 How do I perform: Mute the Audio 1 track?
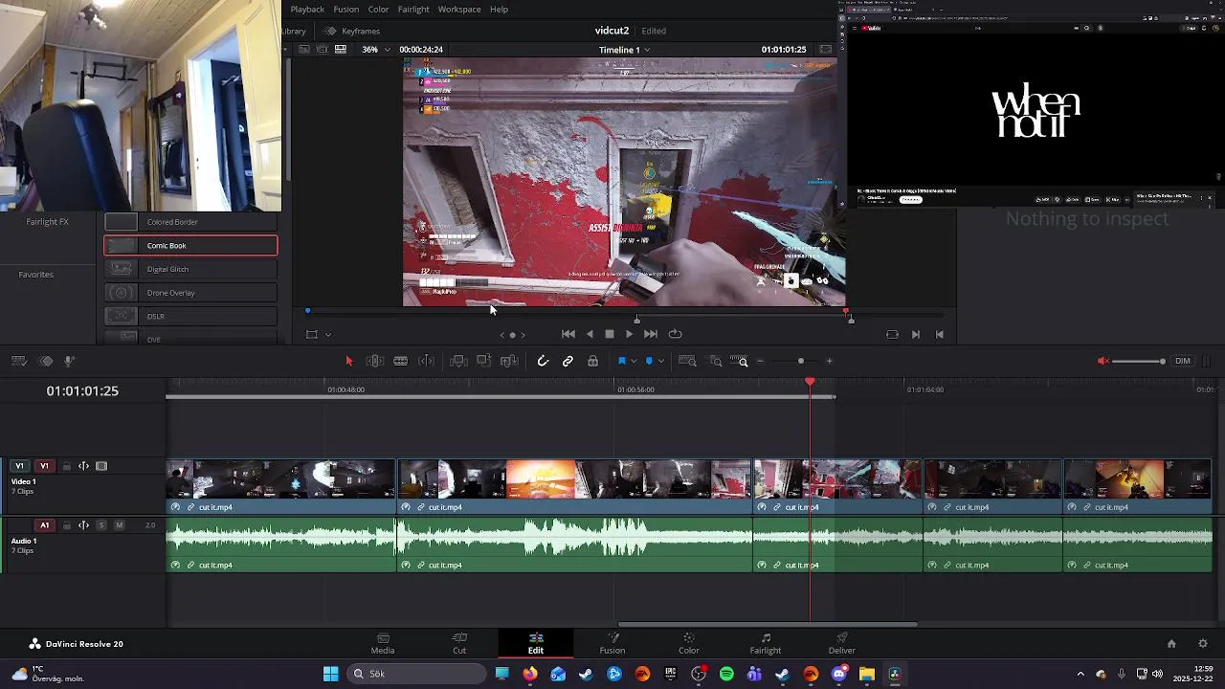click(x=119, y=525)
